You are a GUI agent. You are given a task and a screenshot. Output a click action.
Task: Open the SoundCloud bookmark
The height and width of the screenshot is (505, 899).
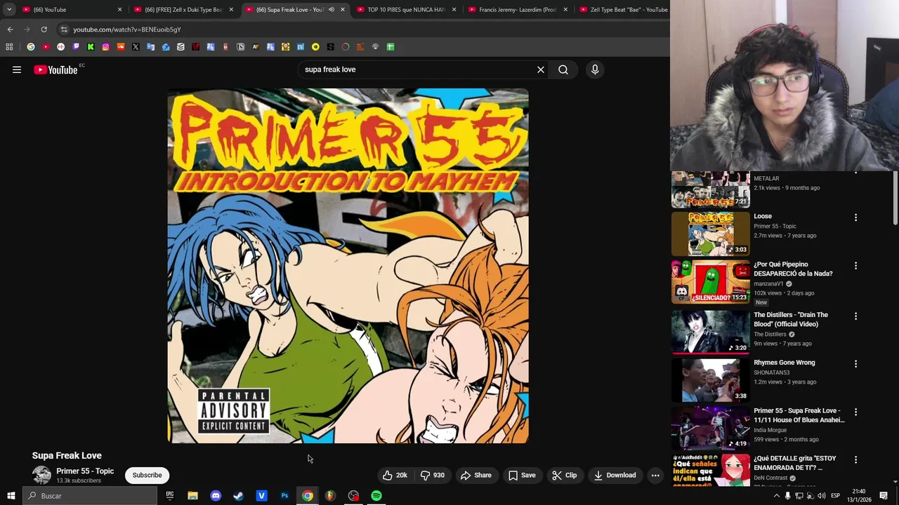click(x=121, y=47)
